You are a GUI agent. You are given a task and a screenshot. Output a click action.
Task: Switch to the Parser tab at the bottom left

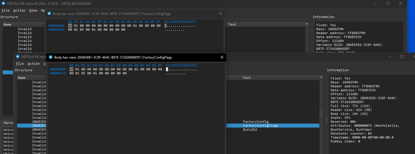click(8, 123)
